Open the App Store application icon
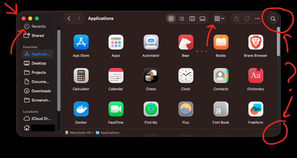 coord(81,42)
